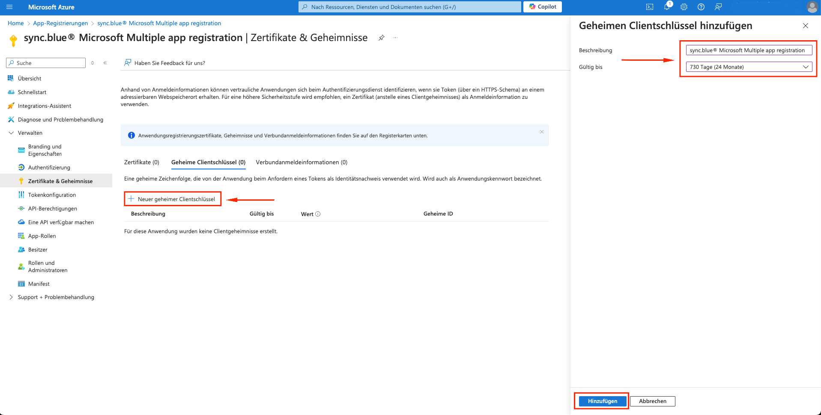Expand Support + Problembehandlung section
The height and width of the screenshot is (415, 821).
[x=11, y=297]
